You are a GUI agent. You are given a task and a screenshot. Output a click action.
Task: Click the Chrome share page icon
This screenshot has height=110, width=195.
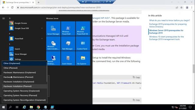click(177, 7)
